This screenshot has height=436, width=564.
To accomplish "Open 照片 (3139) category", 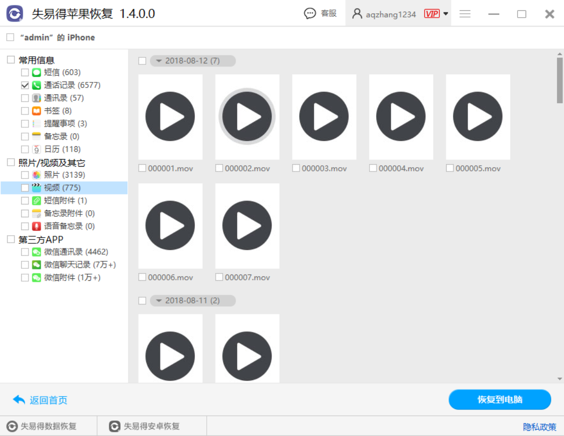I will 64,175.
